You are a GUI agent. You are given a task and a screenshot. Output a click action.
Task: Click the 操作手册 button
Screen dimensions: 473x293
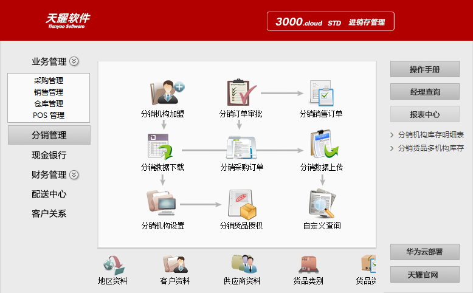coord(424,69)
